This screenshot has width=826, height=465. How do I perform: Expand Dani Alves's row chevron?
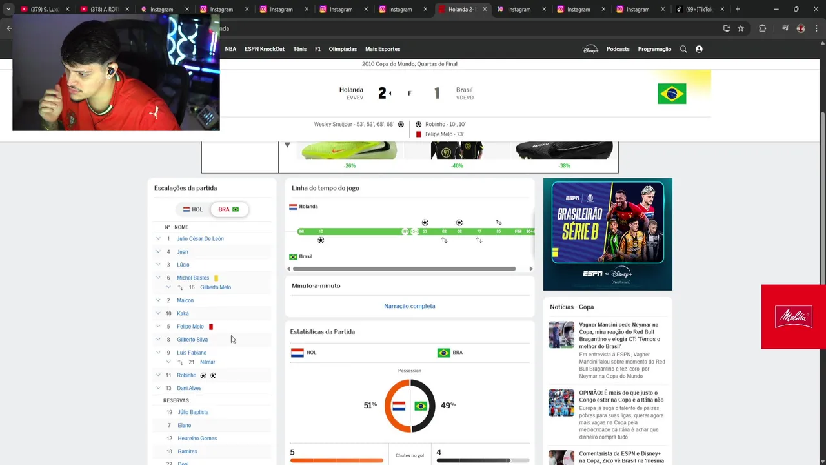(x=158, y=388)
